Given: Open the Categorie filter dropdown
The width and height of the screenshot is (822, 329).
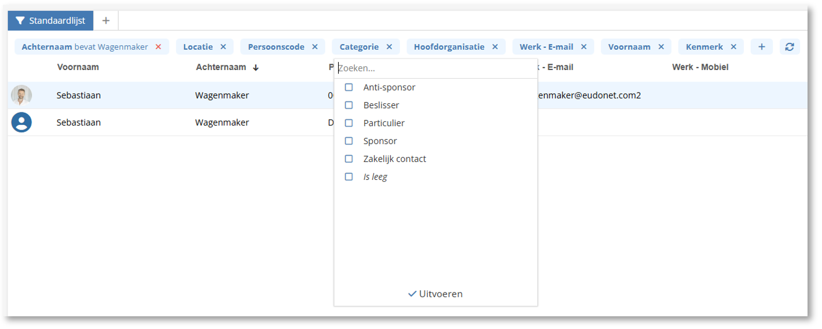Looking at the screenshot, I should point(359,47).
